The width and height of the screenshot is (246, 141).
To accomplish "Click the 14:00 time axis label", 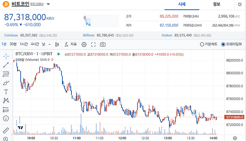I will click(x=213, y=138).
